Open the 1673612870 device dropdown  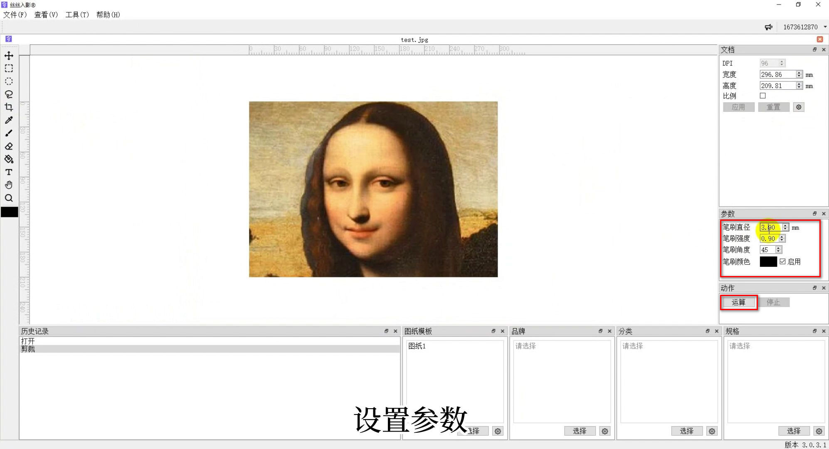click(x=825, y=27)
